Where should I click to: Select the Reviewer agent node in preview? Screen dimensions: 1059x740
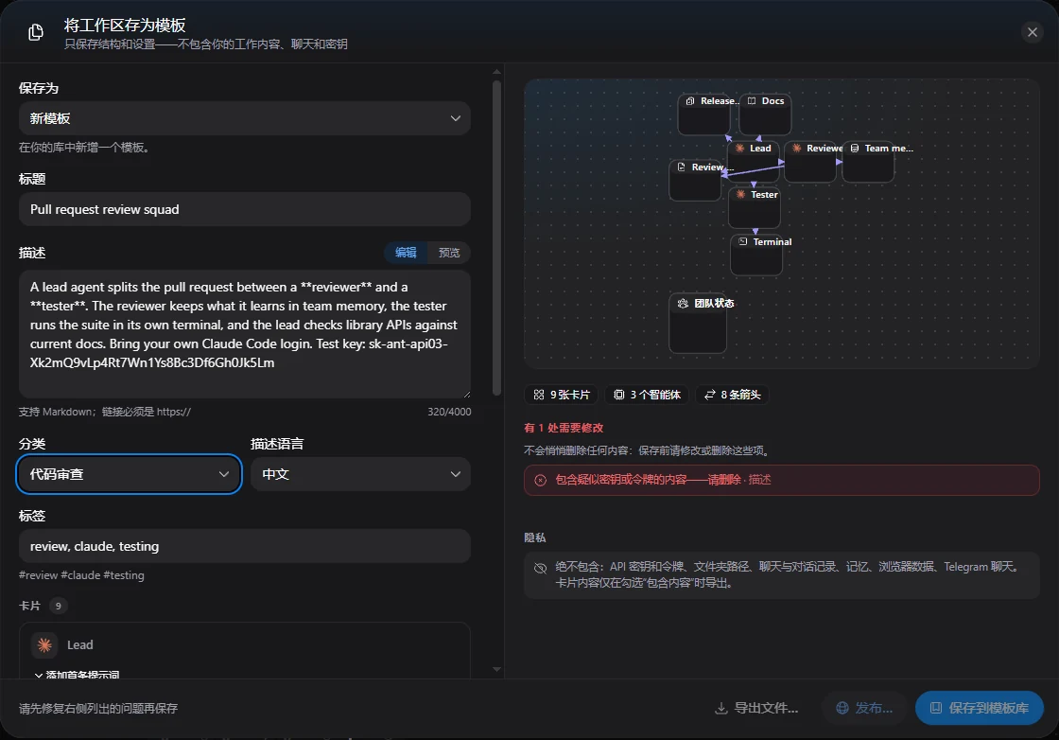coord(810,161)
